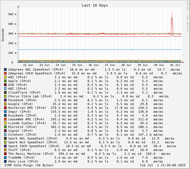Click 'ICMP Echo Pings (56 Bytes)' footer
The width and height of the screenshot is (190, 169).
(x=29, y=165)
